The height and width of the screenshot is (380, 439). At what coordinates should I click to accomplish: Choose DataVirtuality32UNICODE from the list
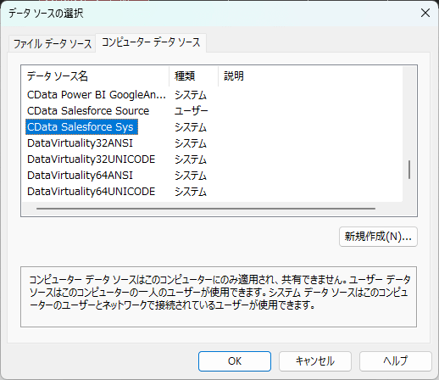pyautogui.click(x=91, y=159)
